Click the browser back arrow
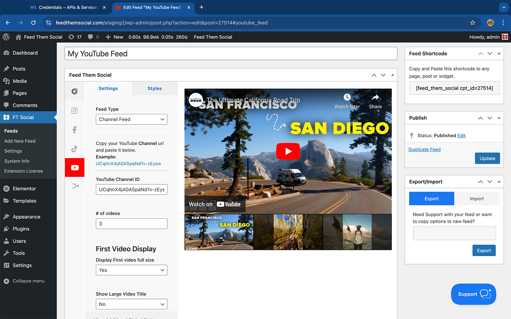 click(x=8, y=23)
